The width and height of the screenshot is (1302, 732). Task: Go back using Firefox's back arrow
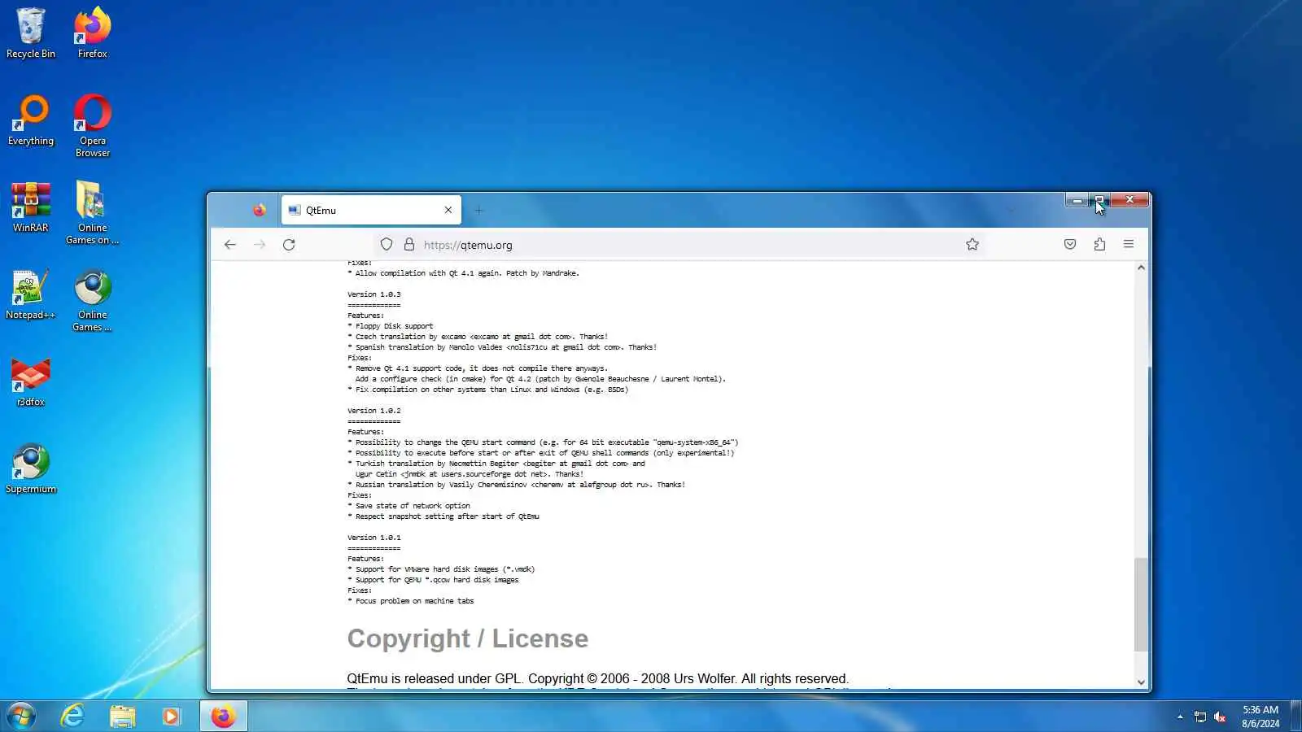230,245
